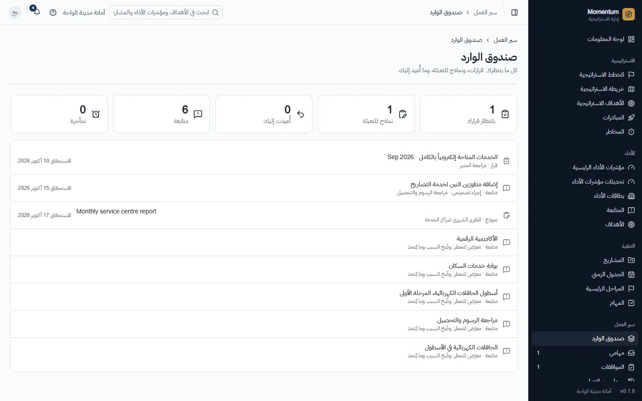This screenshot has height=401, width=642.
Task: Click the clipboard icon beside الموافقات
Action: coord(631,367)
